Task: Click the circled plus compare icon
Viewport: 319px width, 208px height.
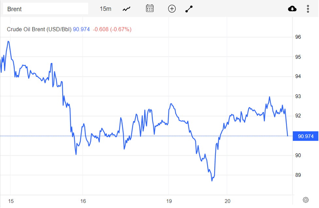Action: [x=172, y=9]
